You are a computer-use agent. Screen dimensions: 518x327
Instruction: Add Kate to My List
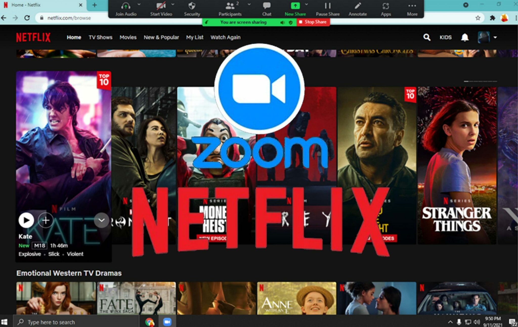[x=46, y=220]
